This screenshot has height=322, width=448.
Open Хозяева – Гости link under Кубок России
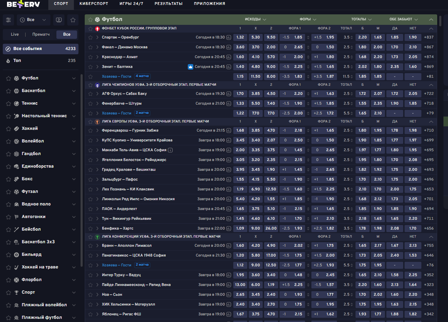(116, 76)
